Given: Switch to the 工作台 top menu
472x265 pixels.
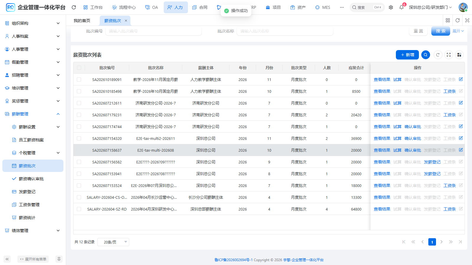Looking at the screenshot, I should coord(93,7).
